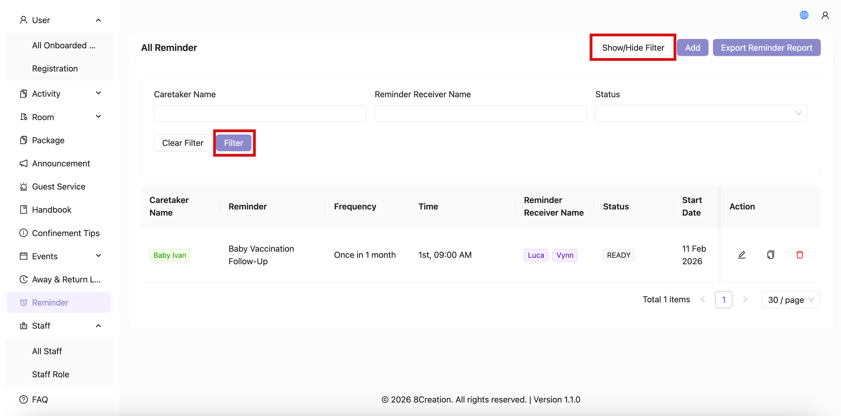Click the Caretaker Name input field
841x416 pixels.
(x=260, y=114)
